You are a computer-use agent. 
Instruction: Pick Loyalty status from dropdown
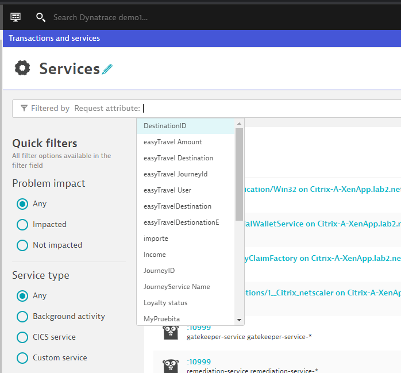click(186, 303)
